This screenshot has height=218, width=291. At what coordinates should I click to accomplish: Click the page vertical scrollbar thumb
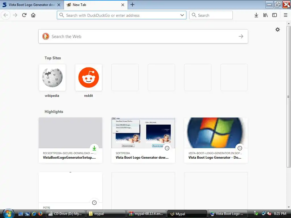(289, 97)
